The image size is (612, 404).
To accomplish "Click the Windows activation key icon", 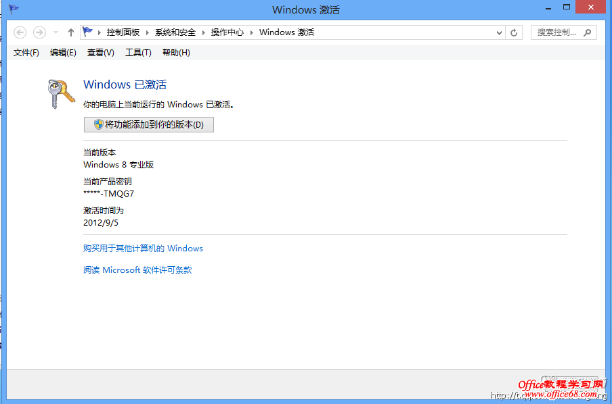I will (60, 93).
